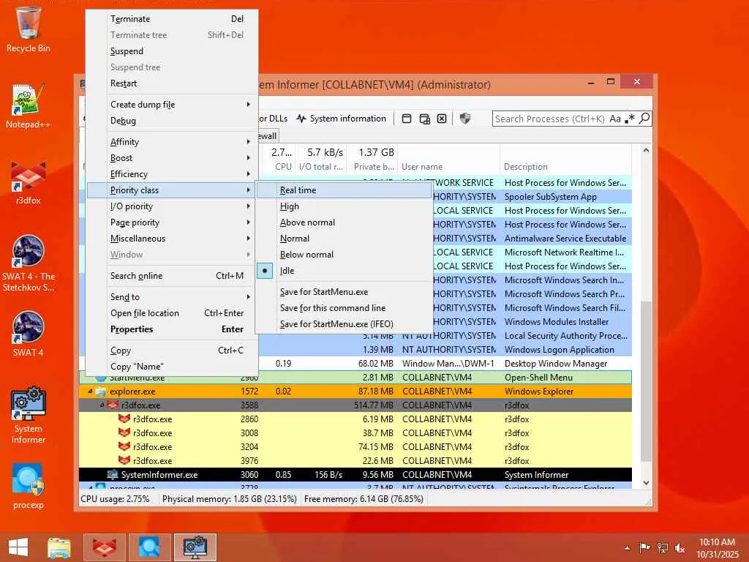Click the find window and thread icon
Viewport: 749px width, 562px height.
(x=425, y=119)
